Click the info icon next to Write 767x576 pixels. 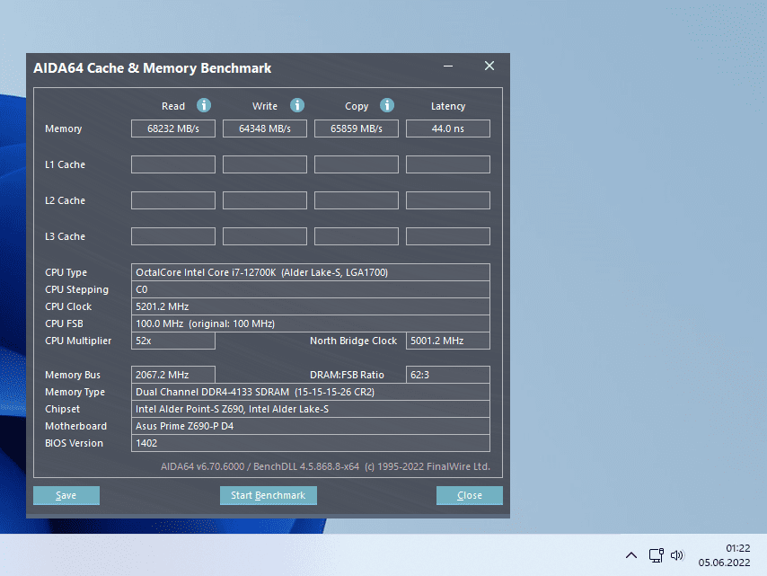coord(297,105)
